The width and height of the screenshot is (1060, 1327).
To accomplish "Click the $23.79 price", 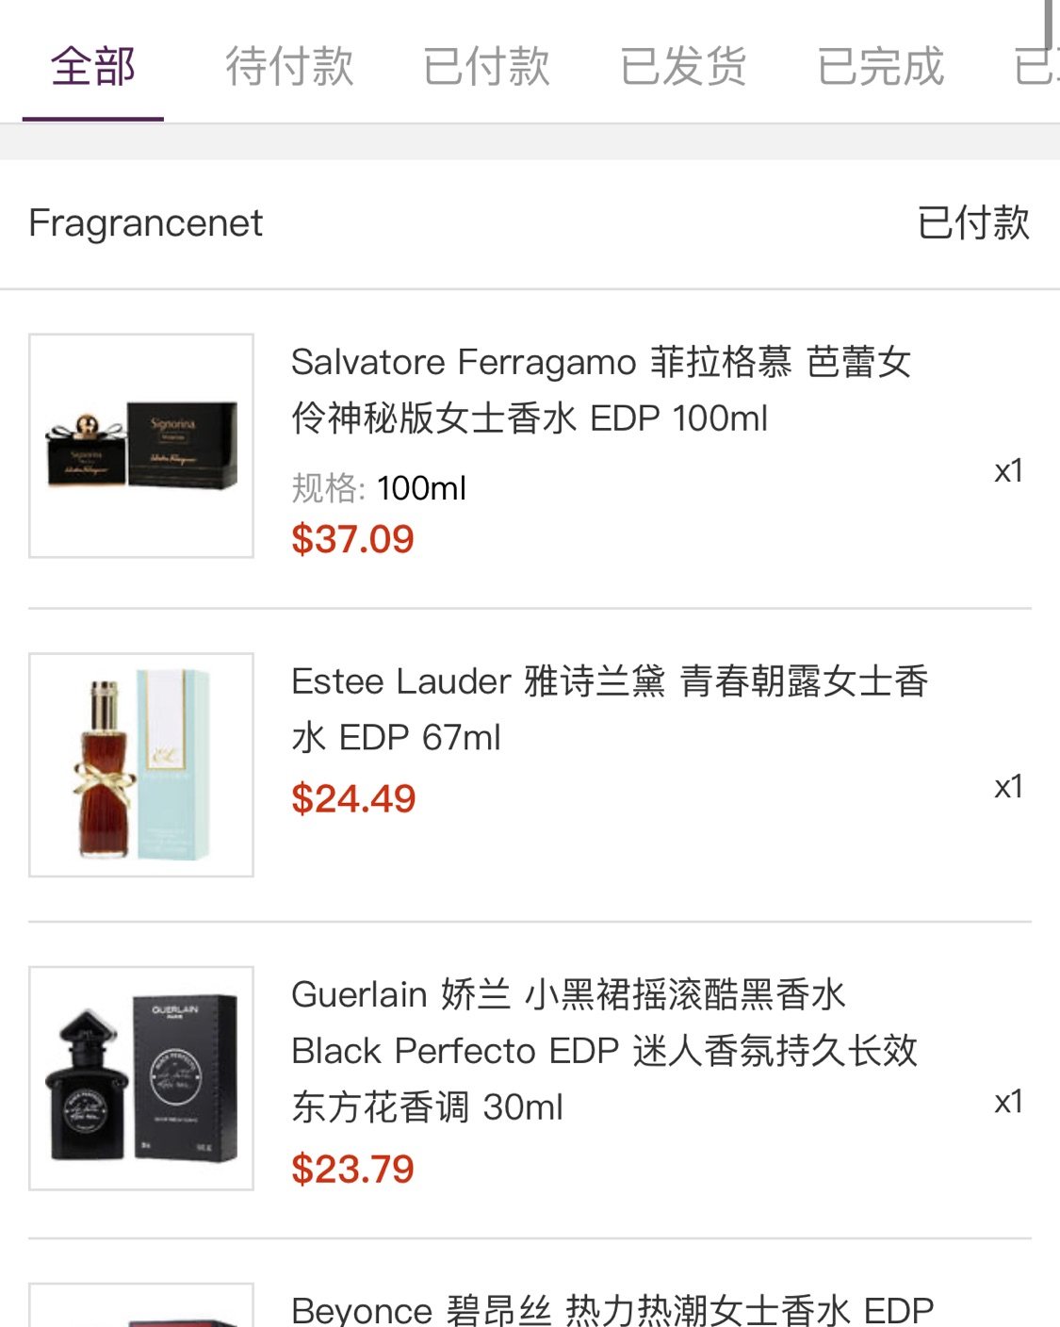I will (x=352, y=1170).
